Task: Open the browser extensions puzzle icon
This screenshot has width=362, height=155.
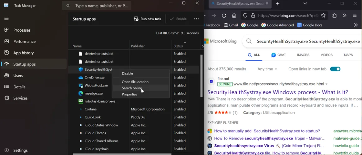Action: [334, 15]
